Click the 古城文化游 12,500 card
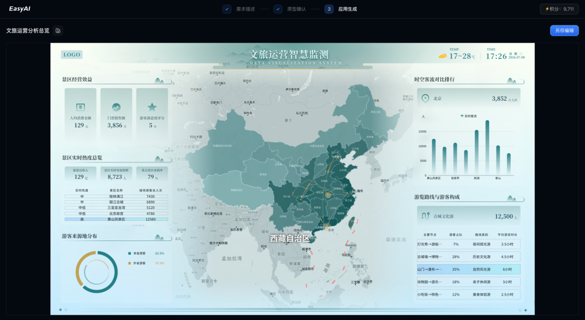The height and width of the screenshot is (320, 585). pyautogui.click(x=469, y=217)
